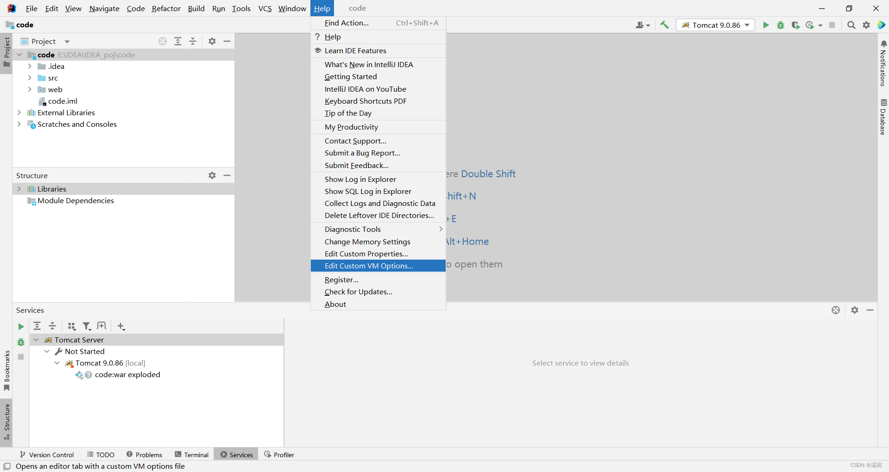The height and width of the screenshot is (472, 889).
Task: Collapse the code project root node
Action: pos(19,55)
